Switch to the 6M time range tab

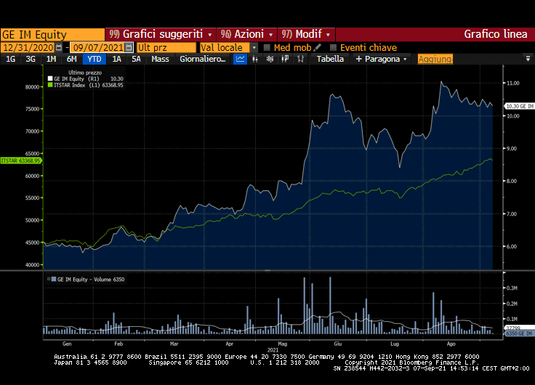click(x=71, y=59)
